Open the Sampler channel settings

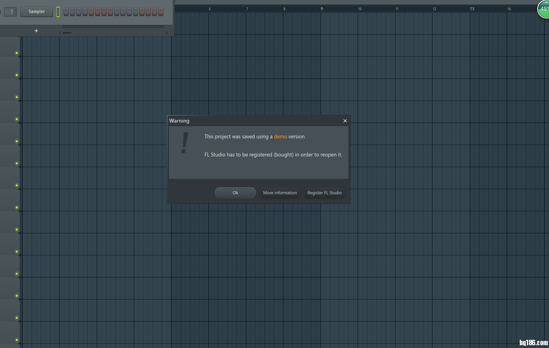(x=37, y=11)
